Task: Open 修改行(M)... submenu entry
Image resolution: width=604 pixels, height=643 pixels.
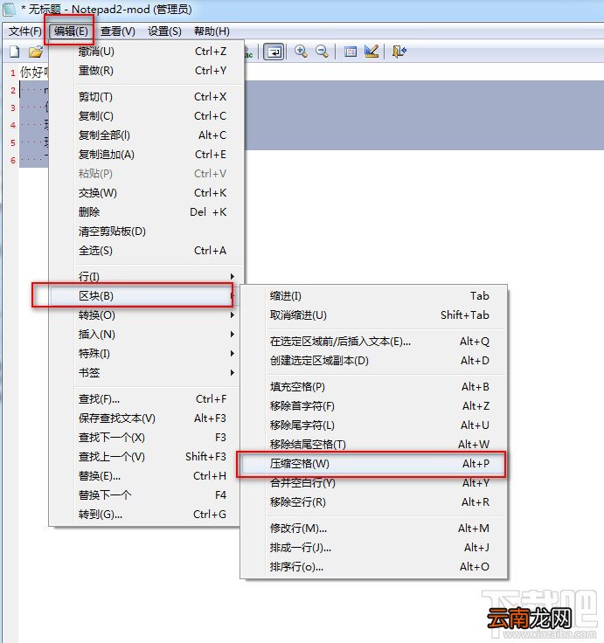Action: pyautogui.click(x=374, y=529)
